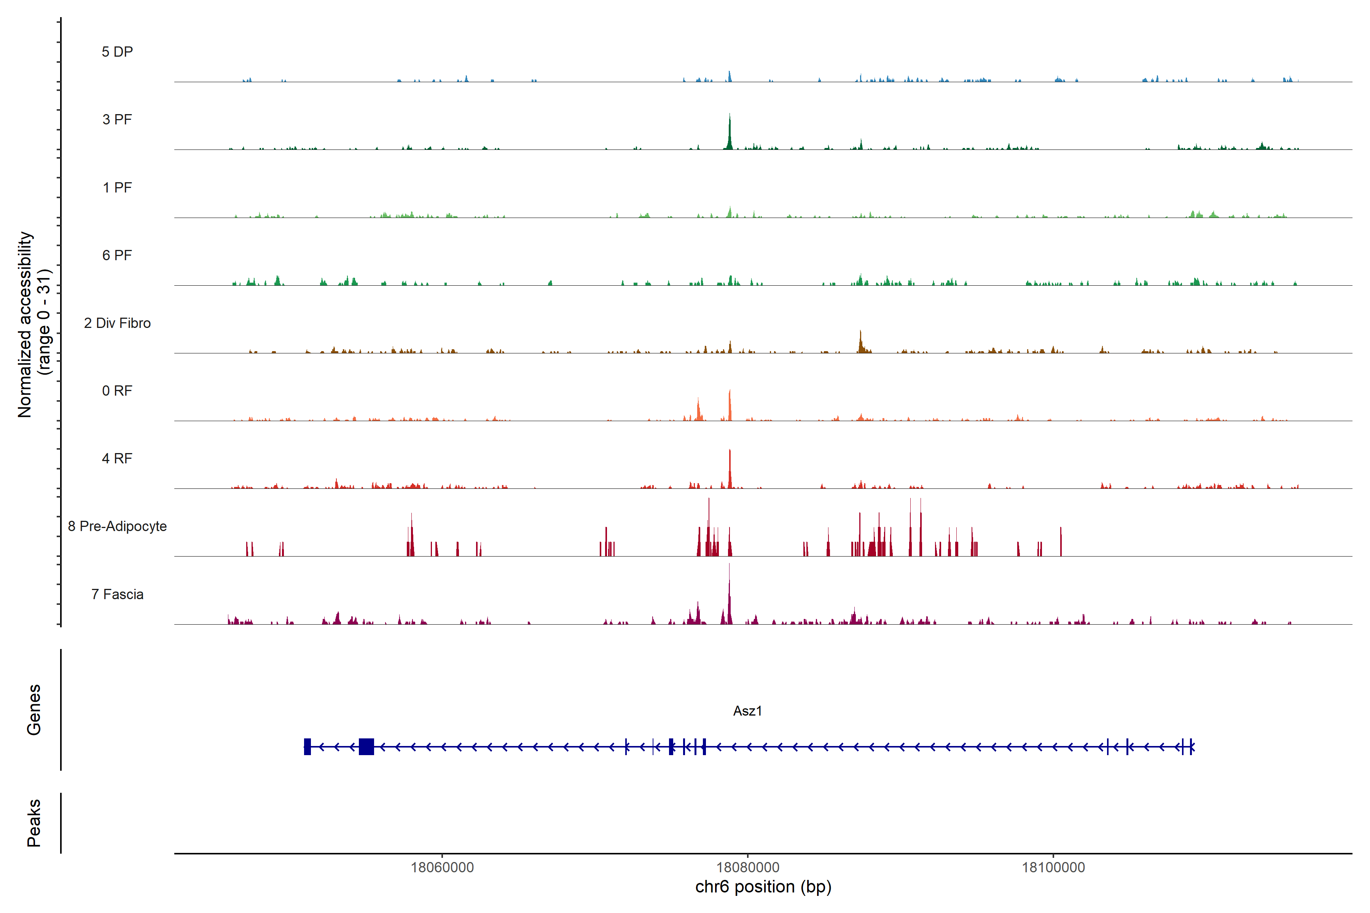The width and height of the screenshot is (1370, 913).
Task: Click the largest Asz1 exon block
Action: (x=366, y=746)
